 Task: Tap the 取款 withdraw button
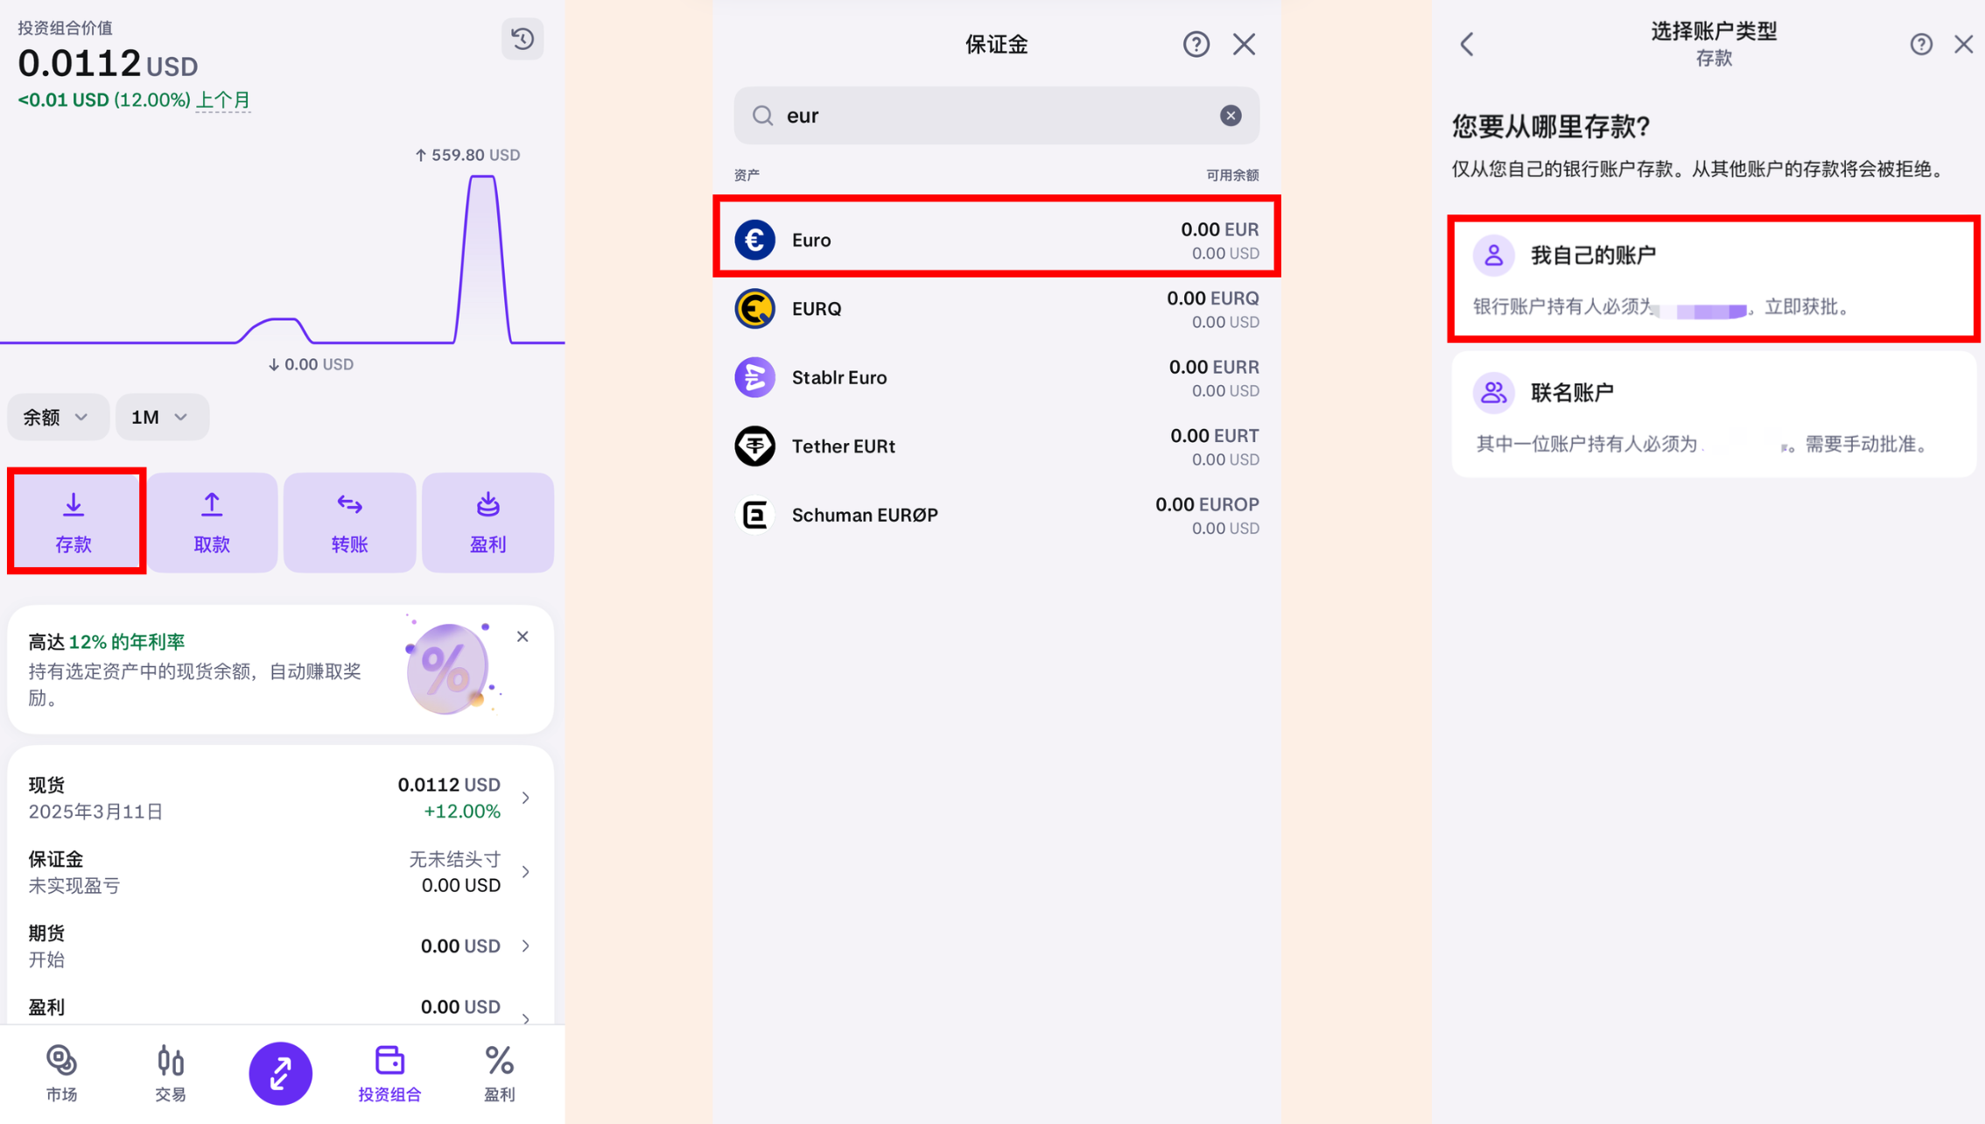pos(212,523)
